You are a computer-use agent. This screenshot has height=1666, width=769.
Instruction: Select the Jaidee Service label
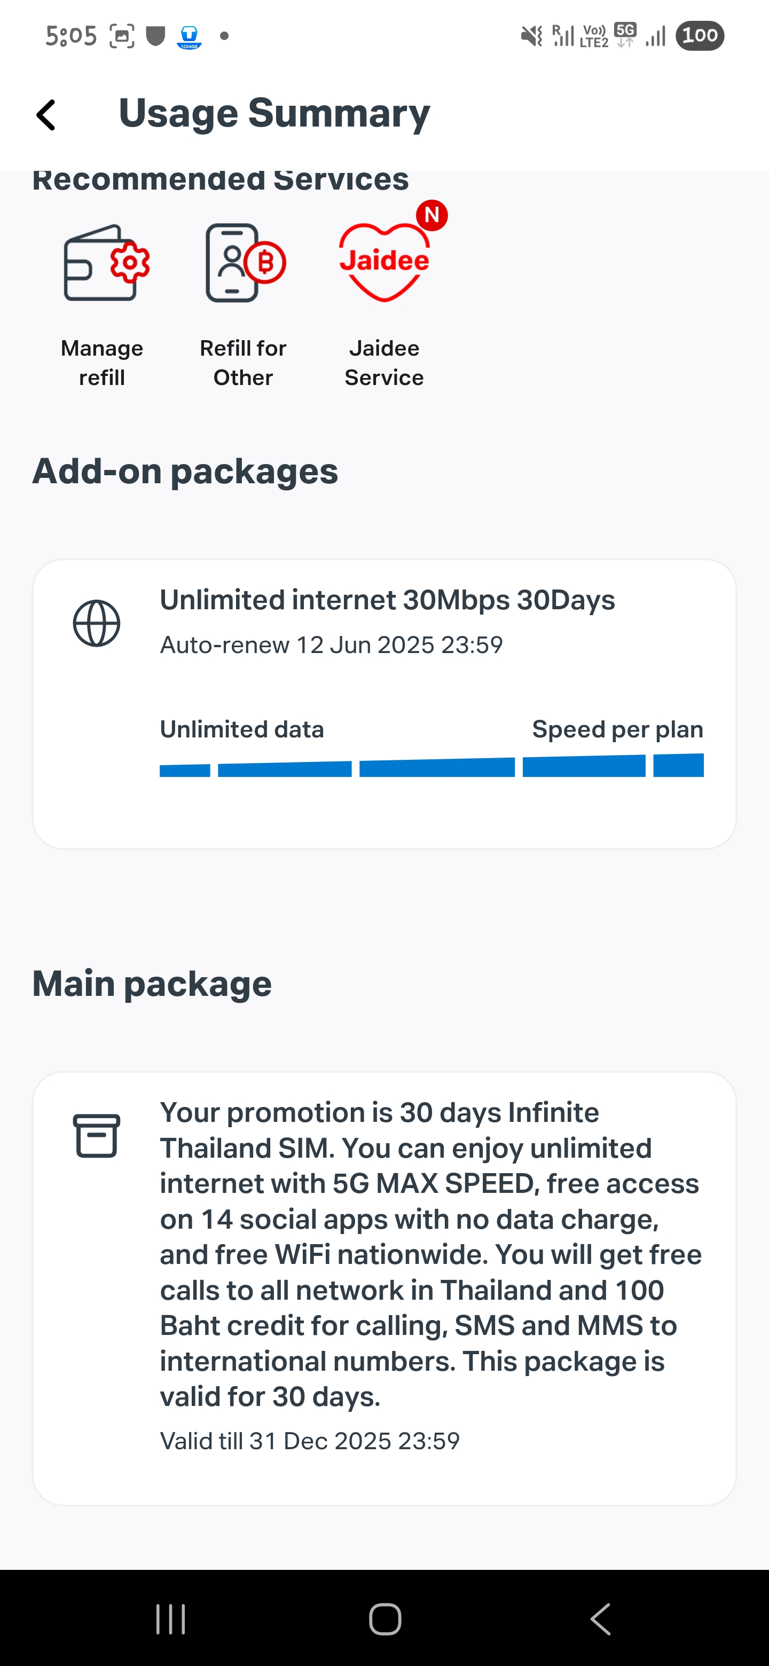[x=384, y=363]
